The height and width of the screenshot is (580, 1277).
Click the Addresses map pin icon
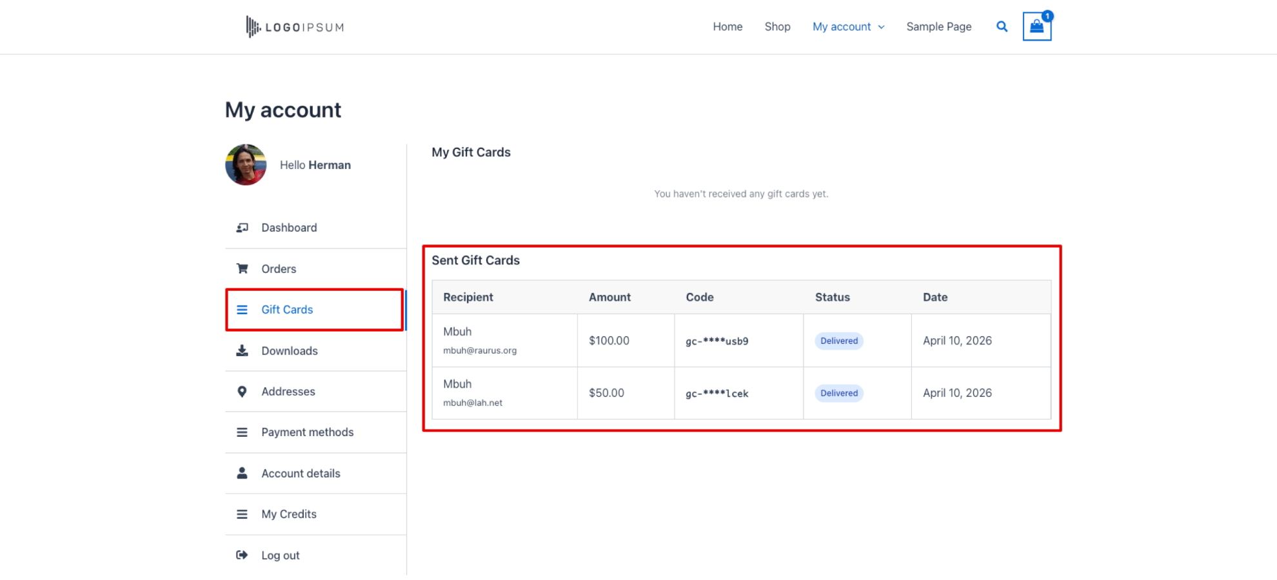(242, 392)
